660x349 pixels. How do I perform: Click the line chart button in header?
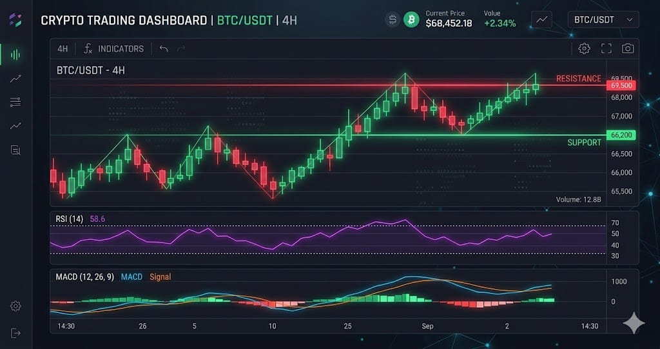[541, 20]
